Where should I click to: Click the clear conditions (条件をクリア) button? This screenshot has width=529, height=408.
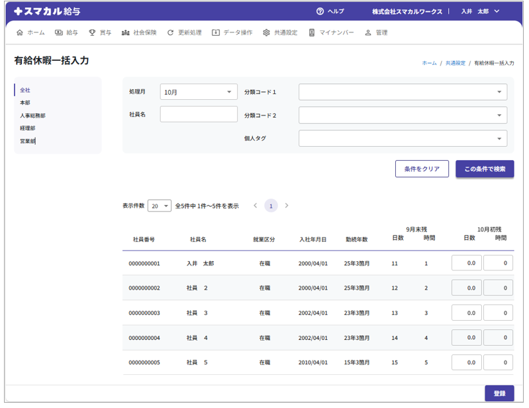click(422, 169)
